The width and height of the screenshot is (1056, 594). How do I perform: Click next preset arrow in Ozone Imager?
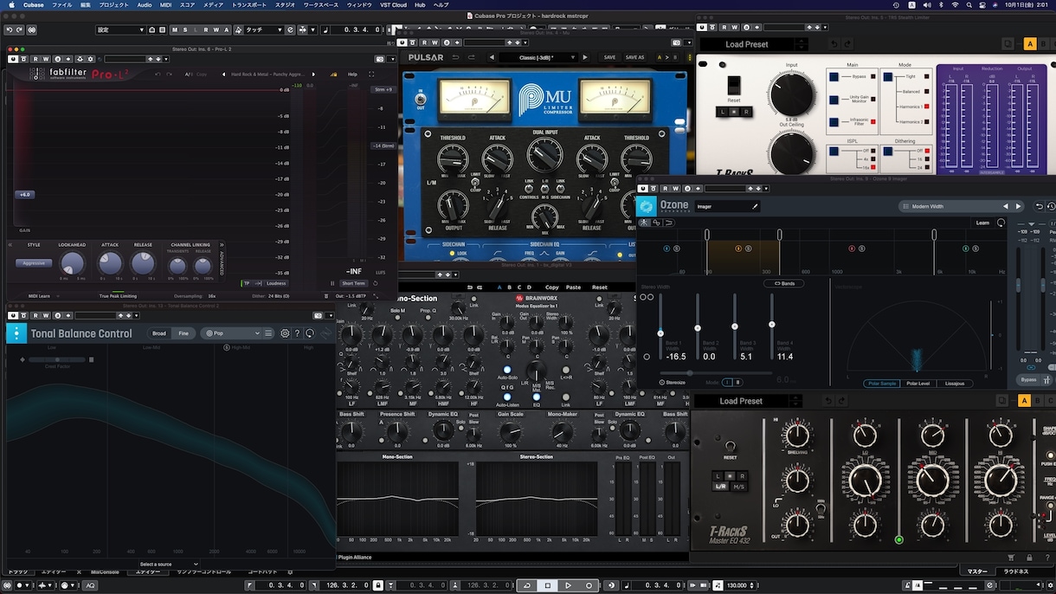tap(1018, 206)
